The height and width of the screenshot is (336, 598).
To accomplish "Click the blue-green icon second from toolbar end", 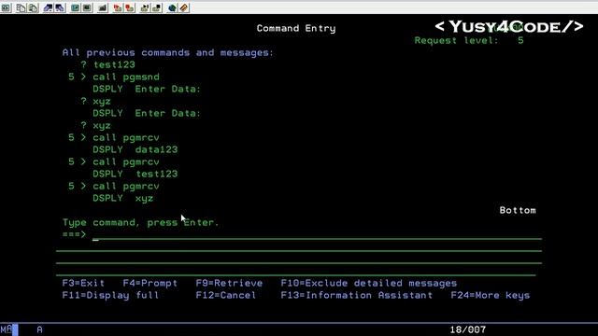I will pos(172,7).
